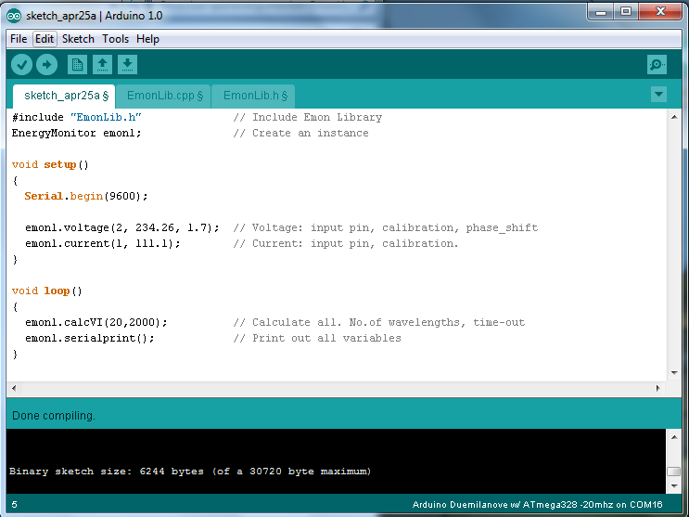The height and width of the screenshot is (517, 689).
Task: Click the Voltage input pin comment
Action: click(x=386, y=228)
